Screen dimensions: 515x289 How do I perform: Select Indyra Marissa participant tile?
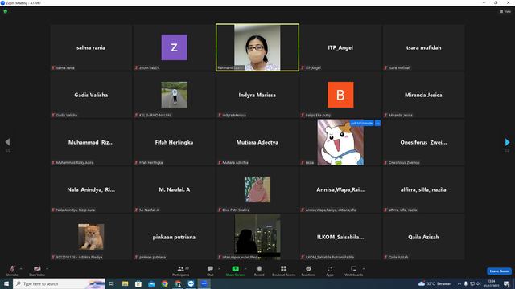pos(257,95)
